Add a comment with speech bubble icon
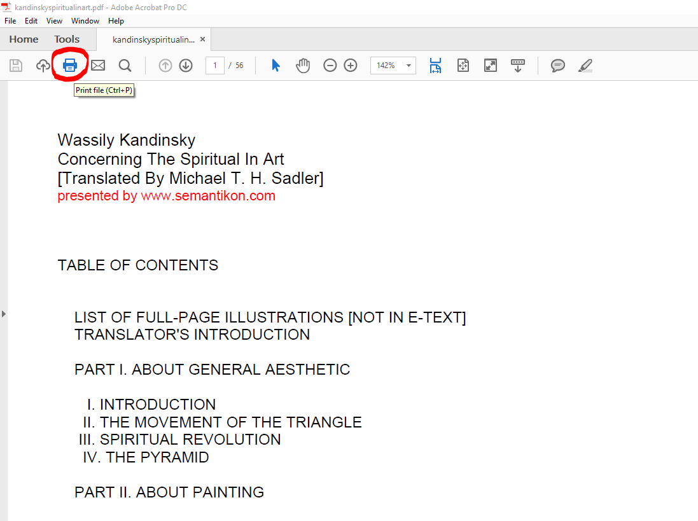Image resolution: width=698 pixels, height=521 pixels. pyautogui.click(x=557, y=66)
